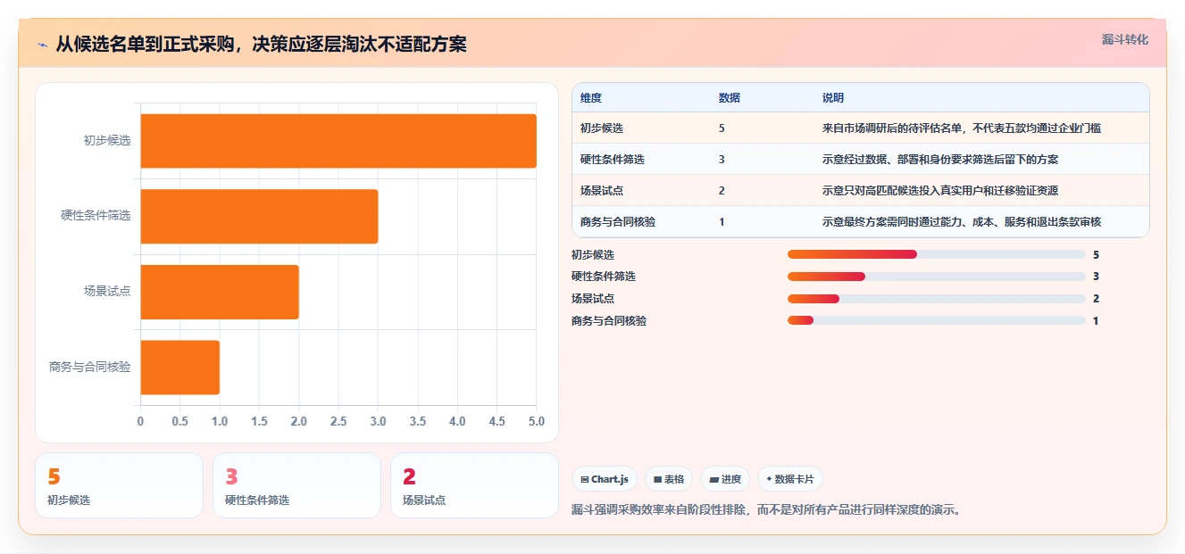Screen dimensions: 1185x554
Task: Click the table value 5 for 初步候选
Action: pyautogui.click(x=722, y=128)
